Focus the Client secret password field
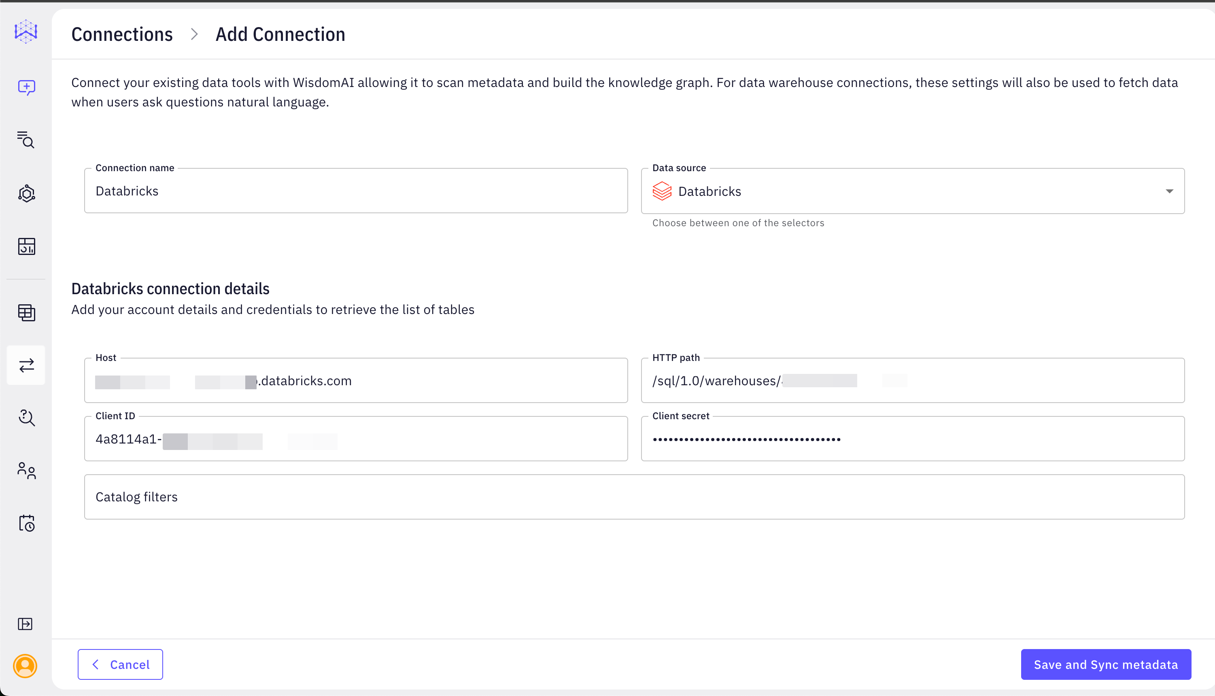 [x=912, y=439]
